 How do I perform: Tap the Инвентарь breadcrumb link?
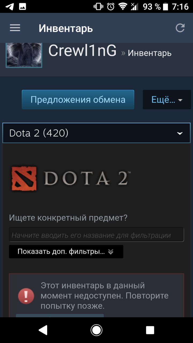(150, 53)
